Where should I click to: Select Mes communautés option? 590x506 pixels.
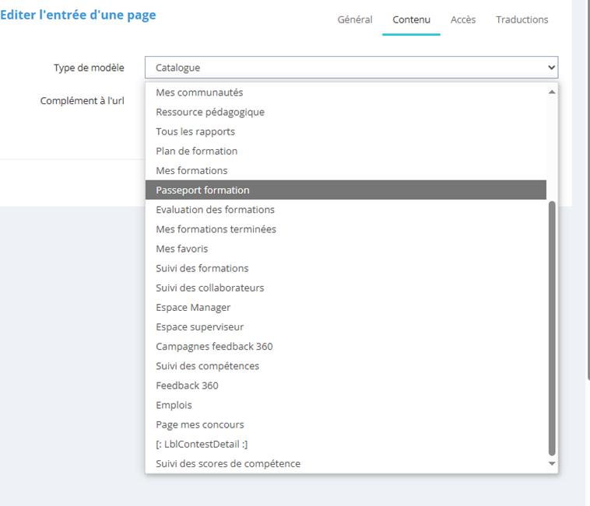tap(199, 92)
